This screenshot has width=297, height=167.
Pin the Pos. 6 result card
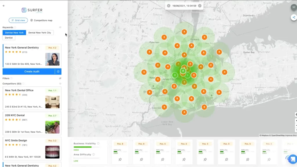point(142,159)
